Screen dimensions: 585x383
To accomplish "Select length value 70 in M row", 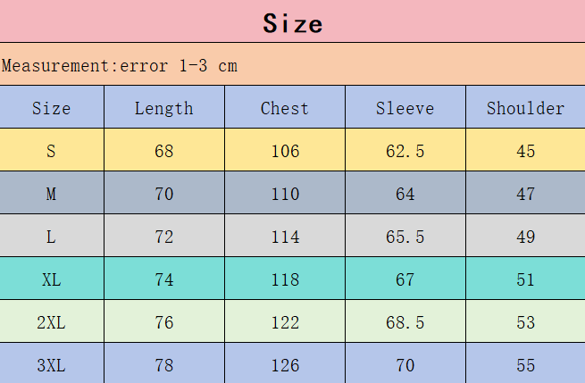I will pyautogui.click(x=163, y=194).
